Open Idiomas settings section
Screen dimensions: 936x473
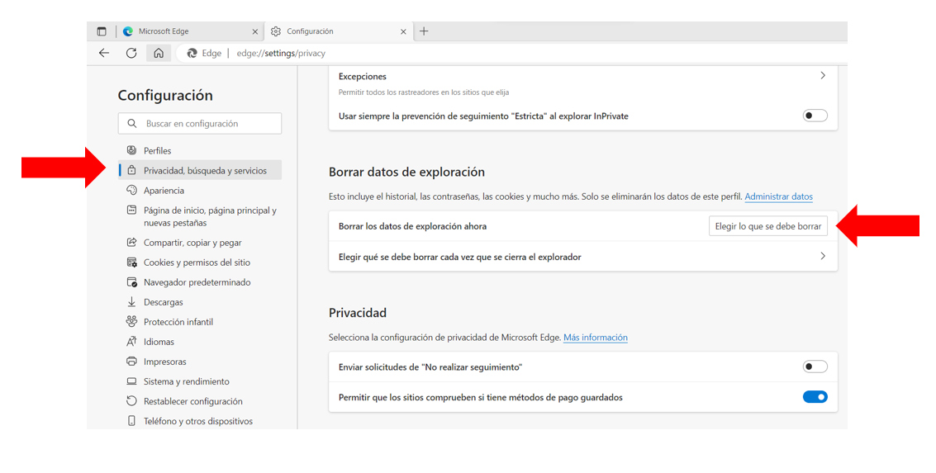(200, 342)
